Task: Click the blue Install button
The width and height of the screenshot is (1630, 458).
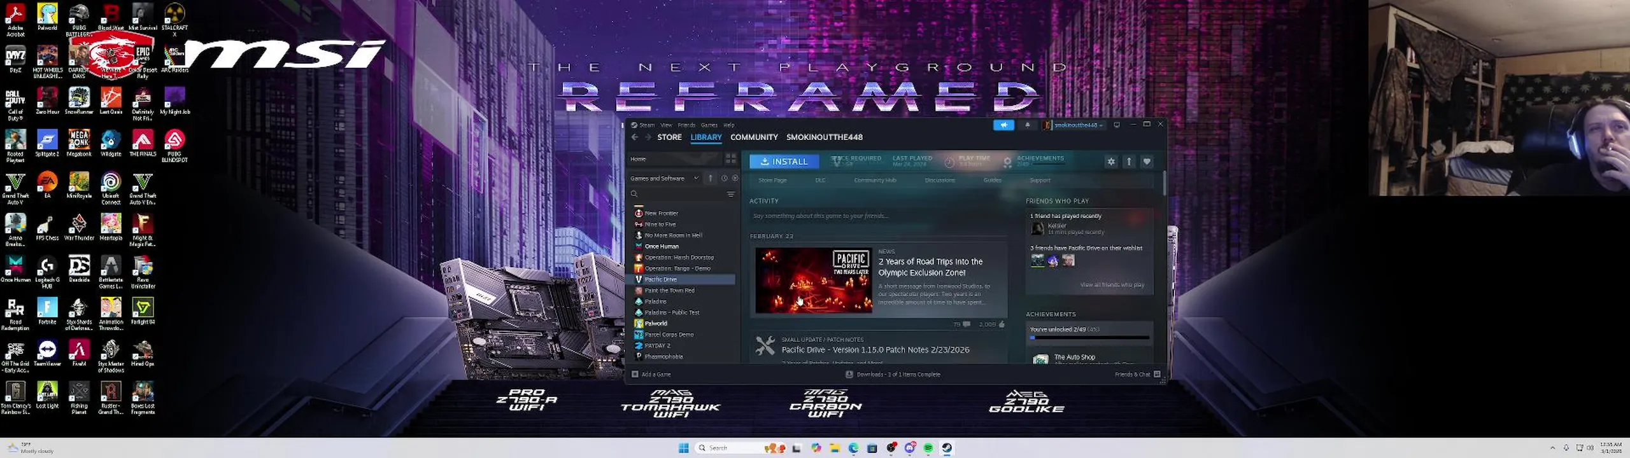Action: [x=784, y=162]
